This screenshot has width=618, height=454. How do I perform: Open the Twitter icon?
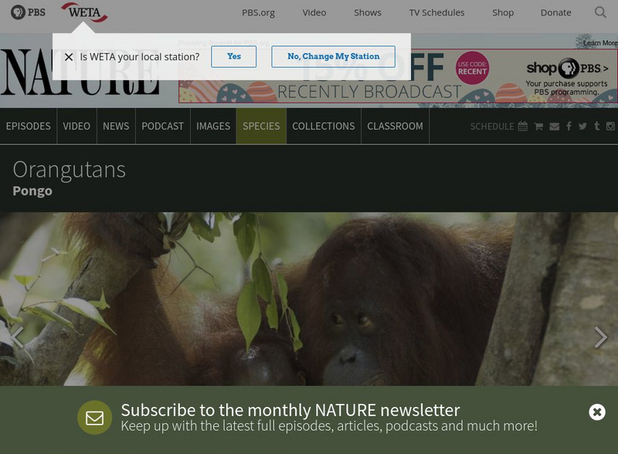(x=582, y=127)
